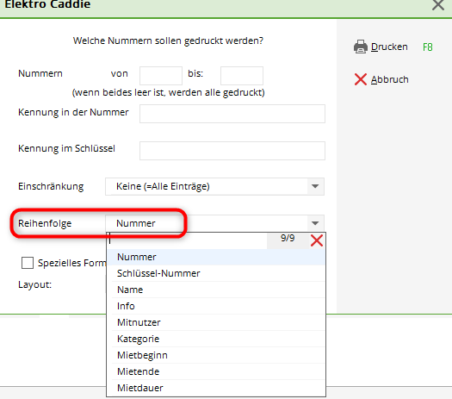Select Nummer from the sort list
The height and width of the screenshot is (399, 452).
point(216,257)
